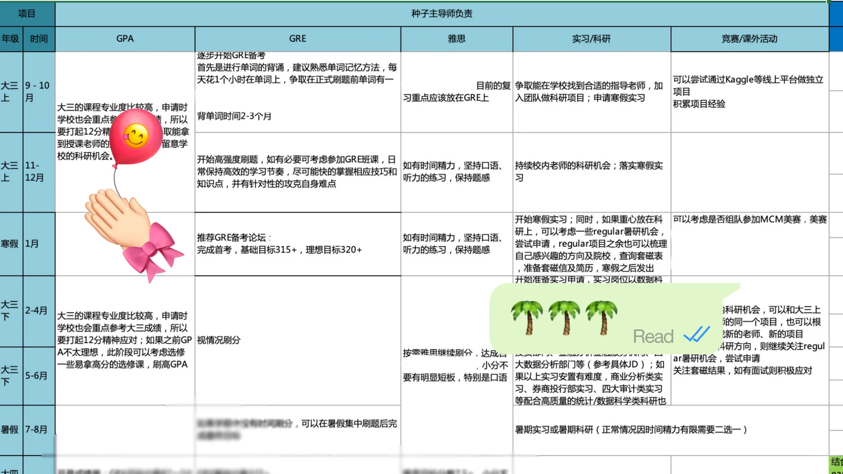The image size is (843, 474).
Task: Click the red smiley balloon sticker
Action: pos(136,138)
